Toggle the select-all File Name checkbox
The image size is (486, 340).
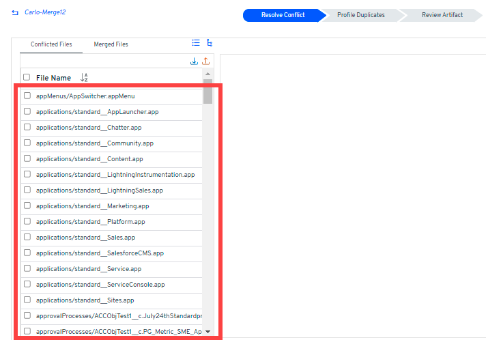[27, 78]
